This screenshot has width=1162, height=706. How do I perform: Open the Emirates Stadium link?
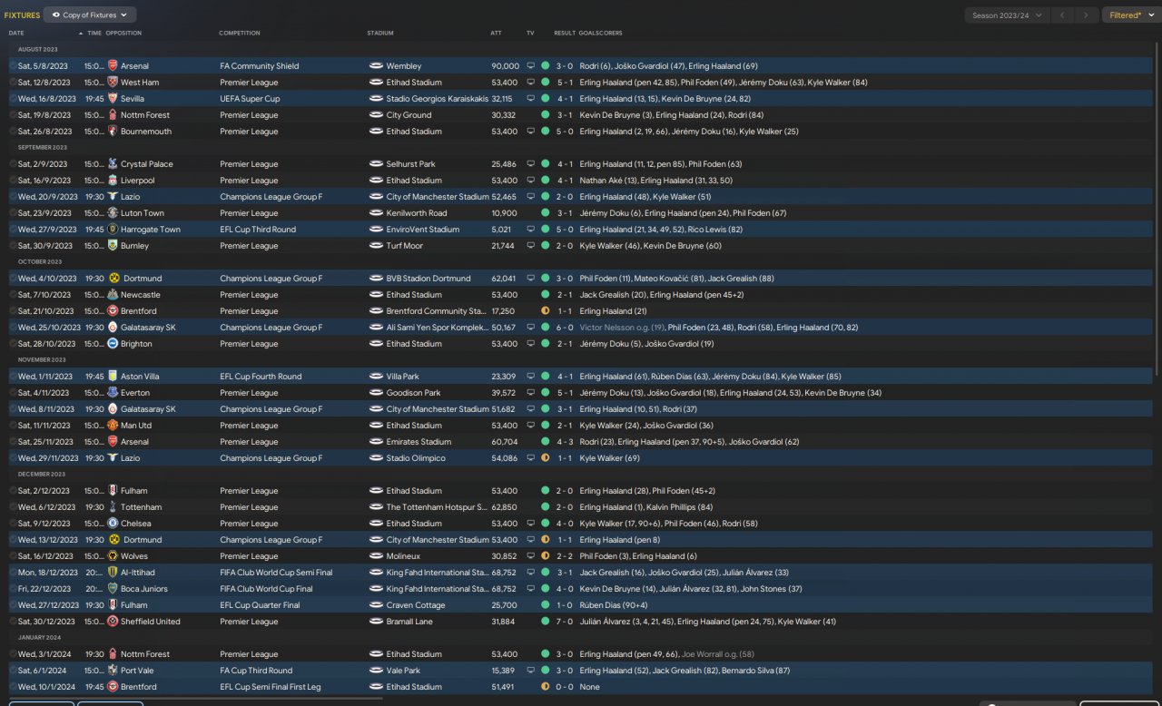coord(418,442)
